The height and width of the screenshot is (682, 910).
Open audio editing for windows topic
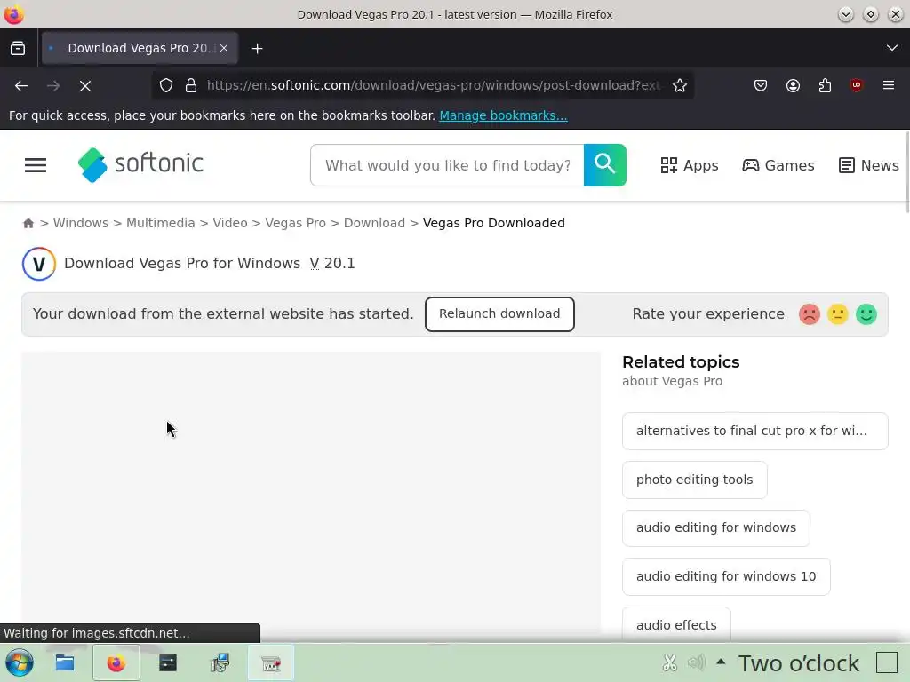tap(716, 527)
